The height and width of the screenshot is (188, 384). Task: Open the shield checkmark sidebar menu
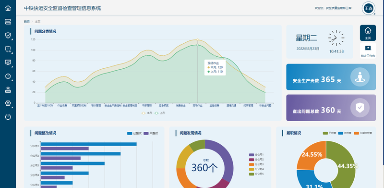(x=8, y=36)
